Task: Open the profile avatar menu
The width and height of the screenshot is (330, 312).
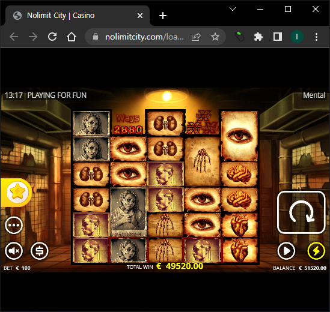Action: (297, 37)
